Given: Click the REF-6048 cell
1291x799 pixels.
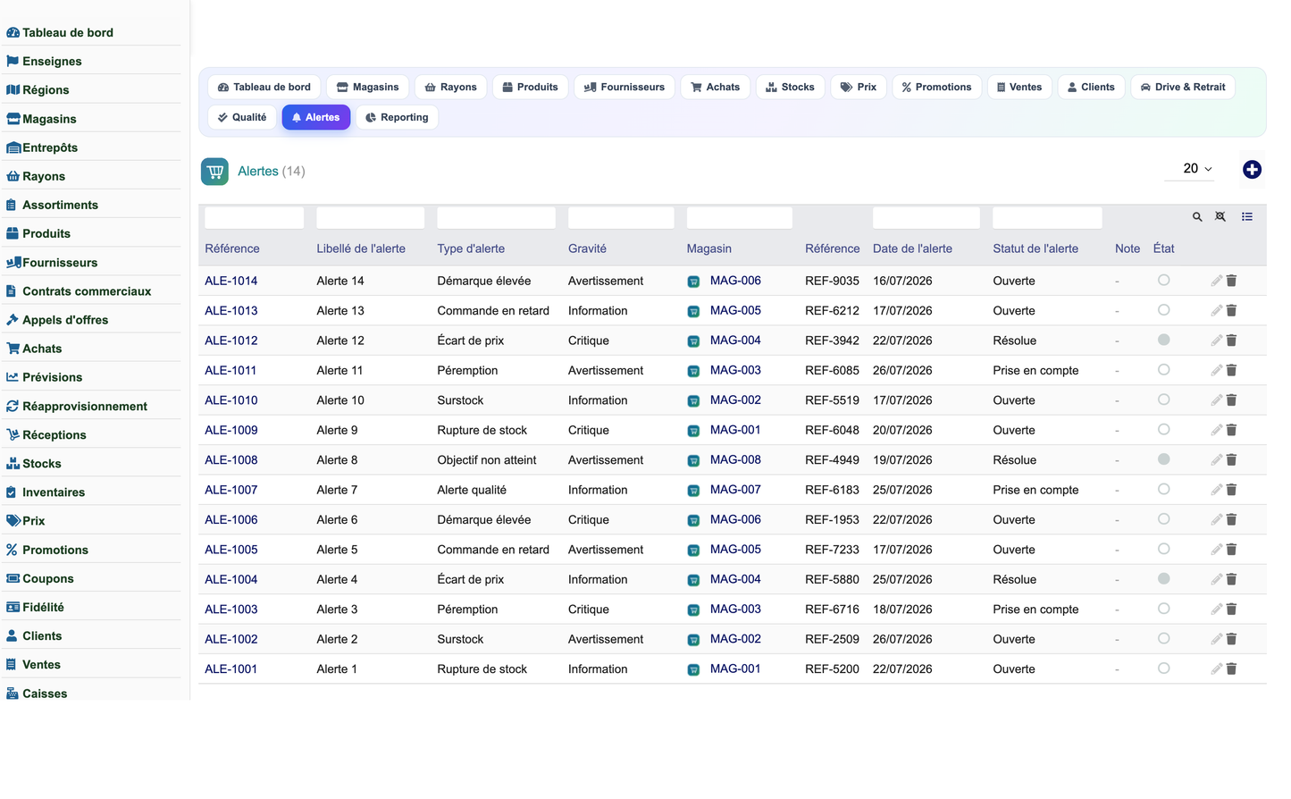Looking at the screenshot, I should pyautogui.click(x=832, y=430).
